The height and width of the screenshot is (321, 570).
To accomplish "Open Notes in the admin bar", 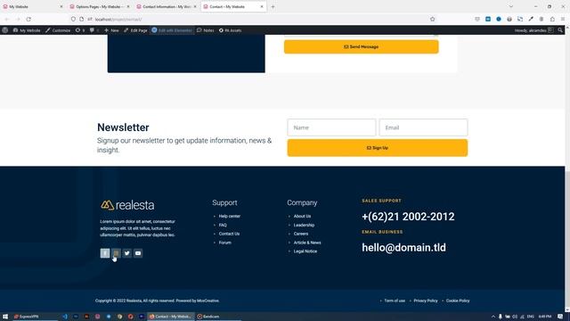I will click(206, 30).
